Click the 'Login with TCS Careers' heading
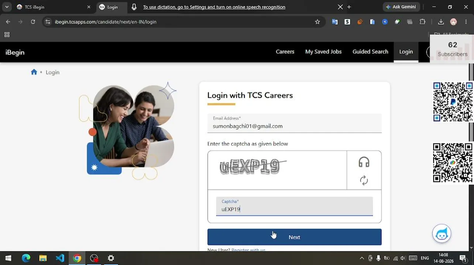 250,95
